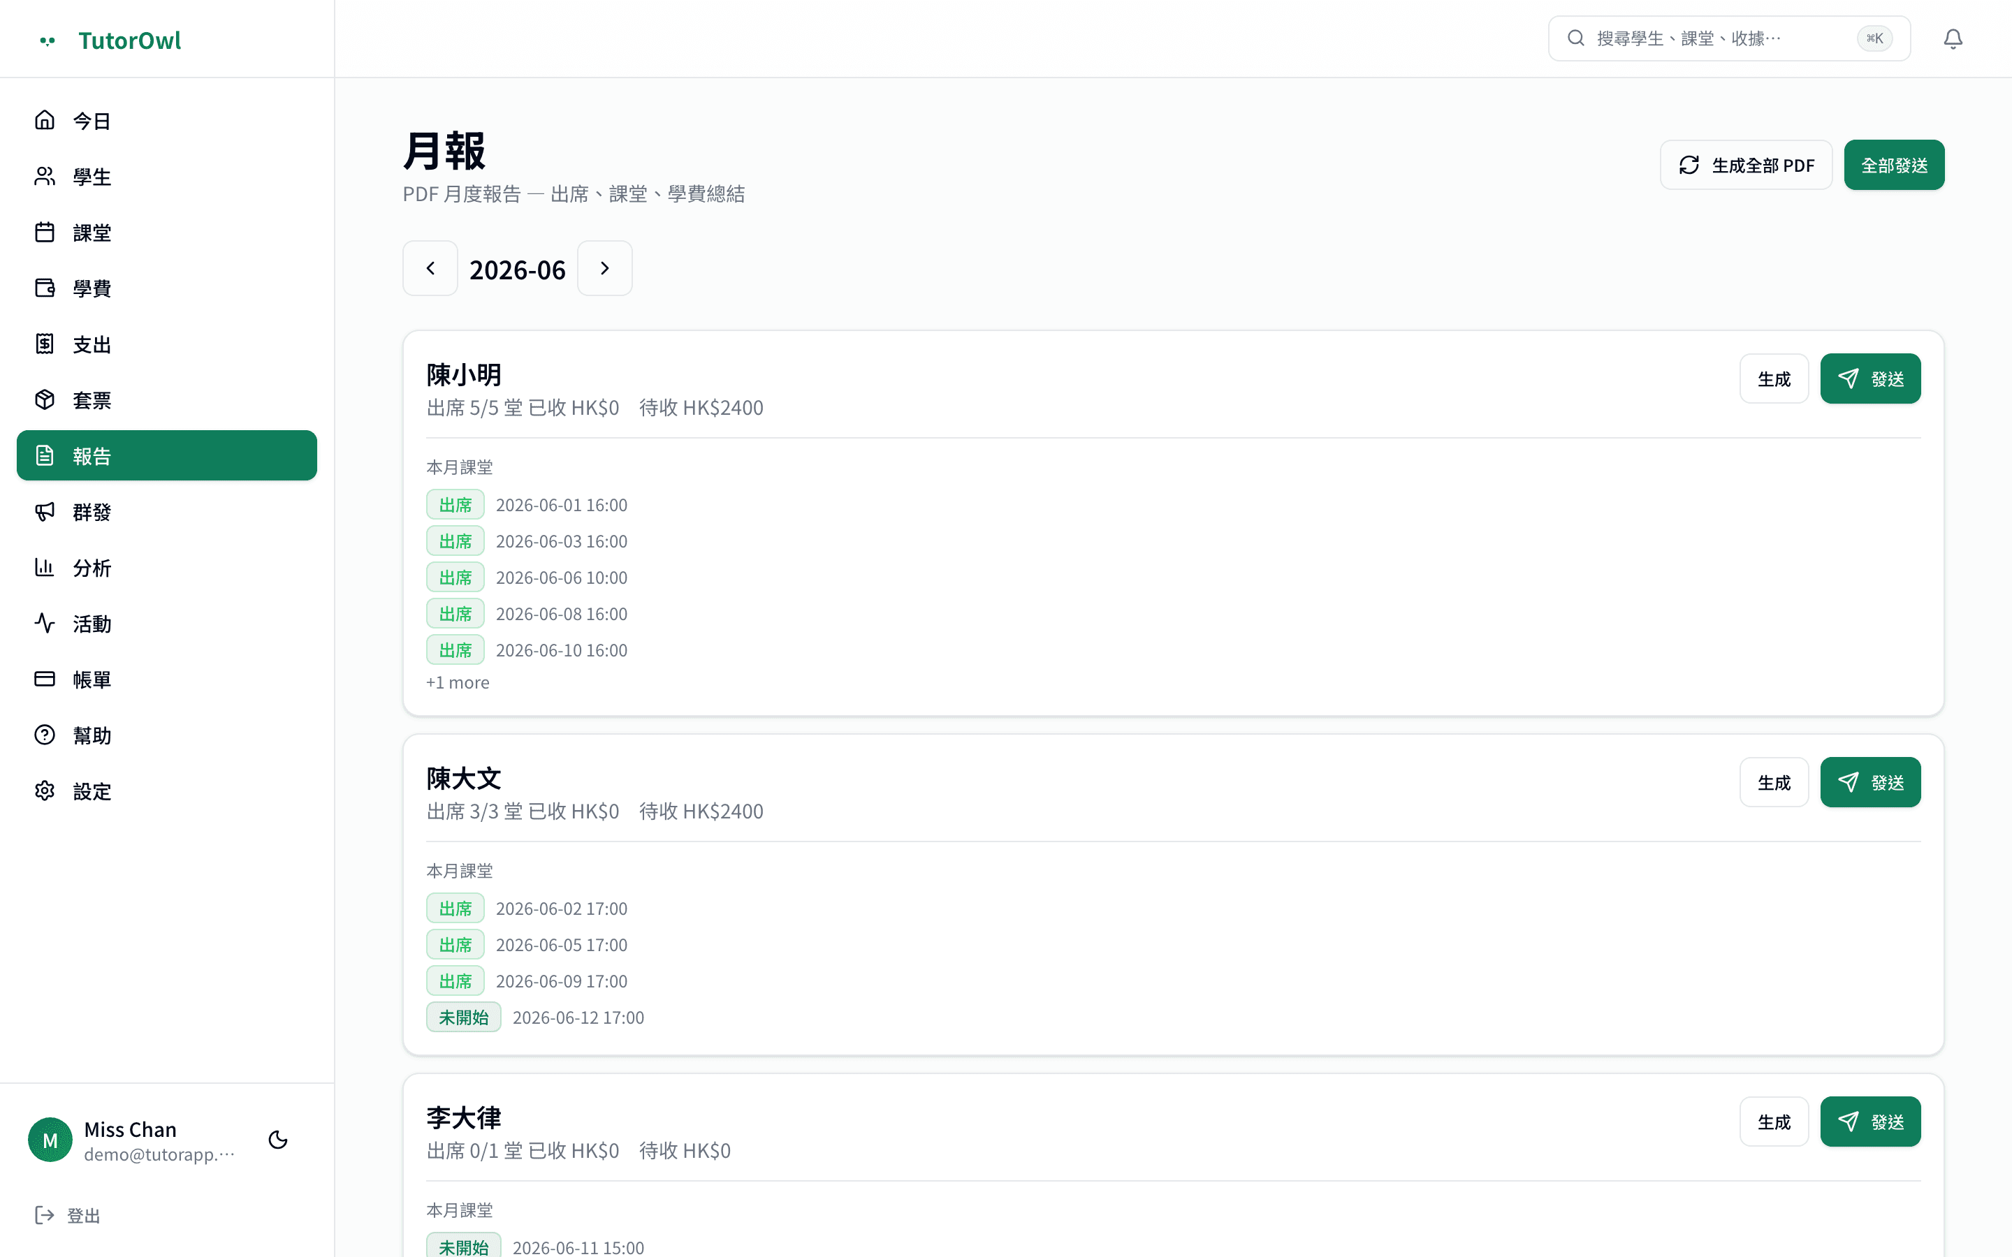Click 李大律 summary 出席 0/1 堂
Image resolution: width=2012 pixels, height=1257 pixels.
point(475,1151)
